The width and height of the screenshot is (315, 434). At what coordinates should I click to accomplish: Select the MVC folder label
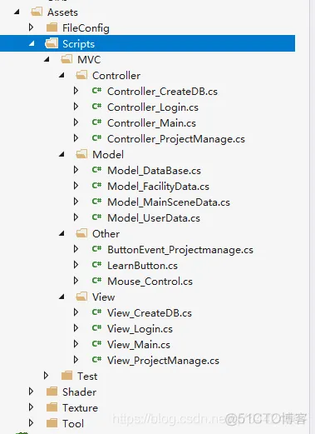pyautogui.click(x=89, y=60)
